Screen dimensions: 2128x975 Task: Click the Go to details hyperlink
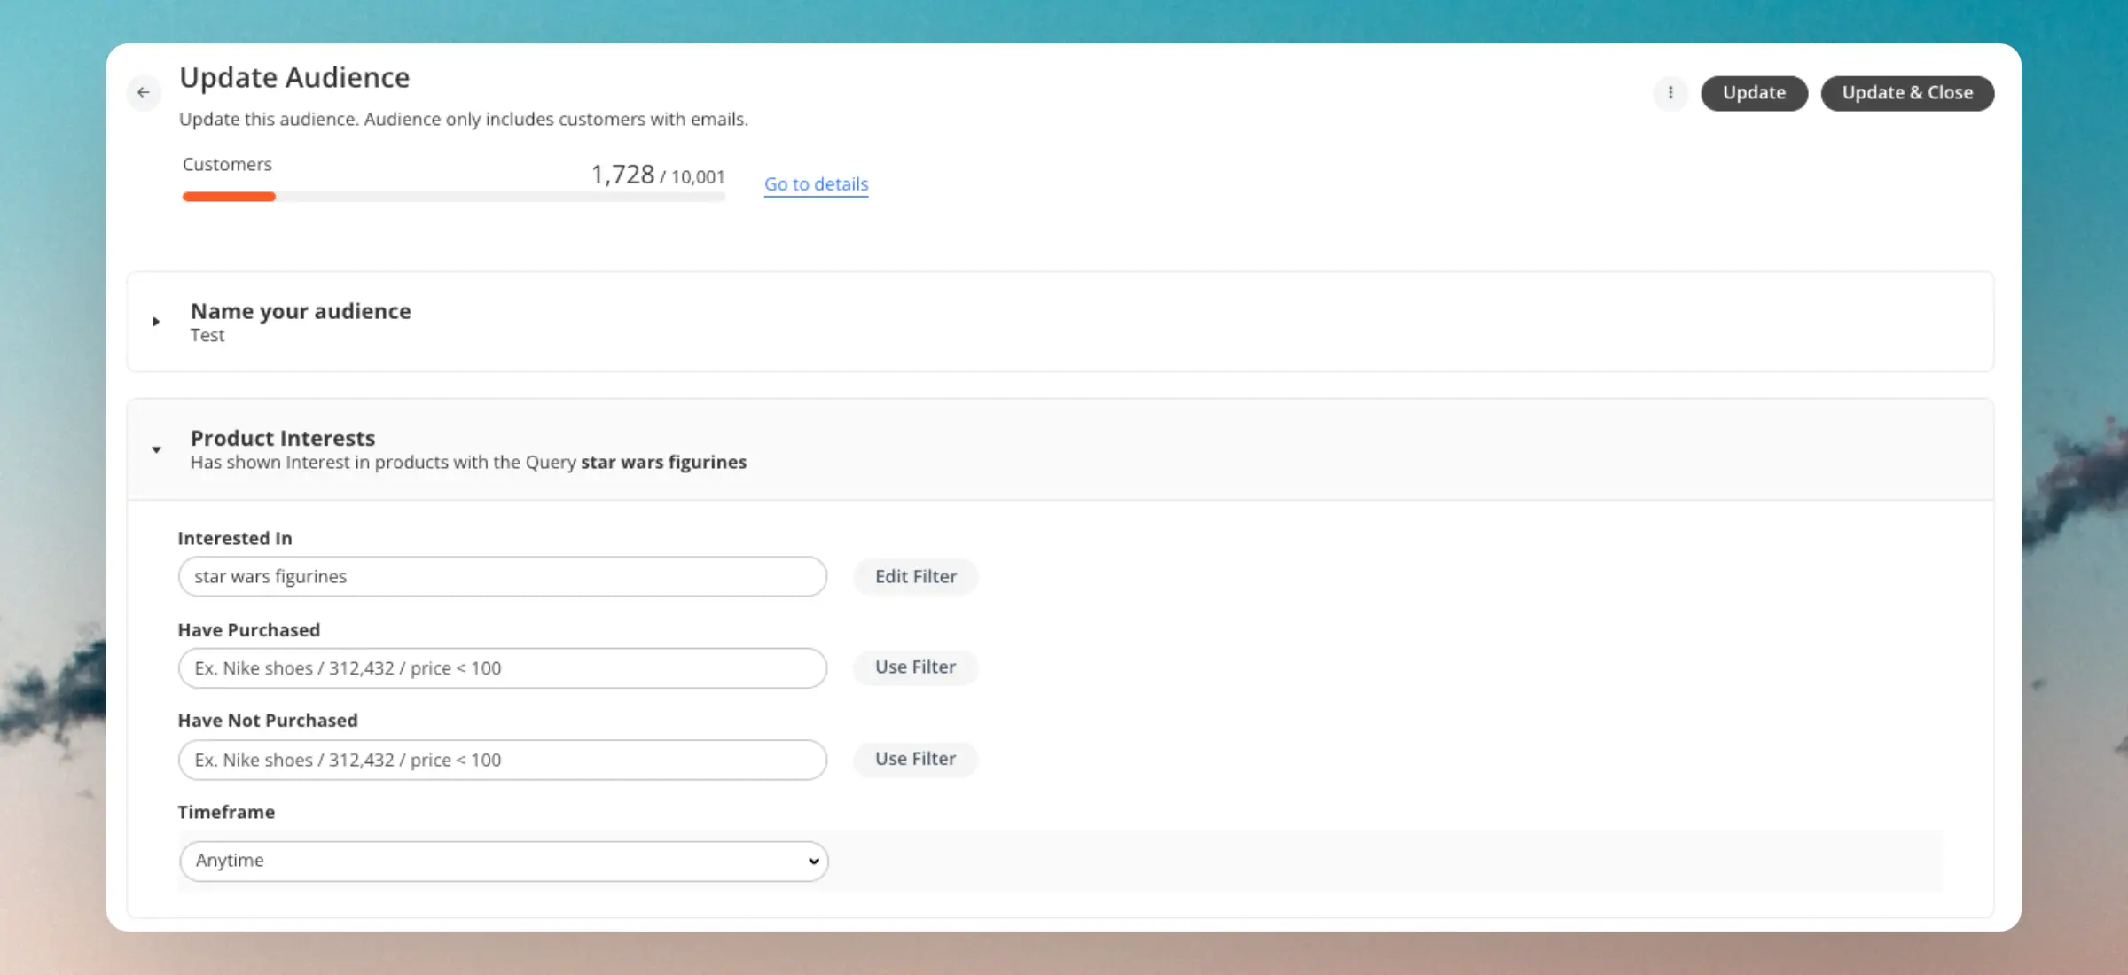click(x=816, y=183)
